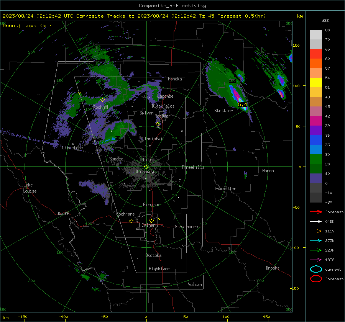This screenshot has width=345, height=322.
Task: Click the light gray 70-80 dBZ swatch
Action: click(316, 35)
